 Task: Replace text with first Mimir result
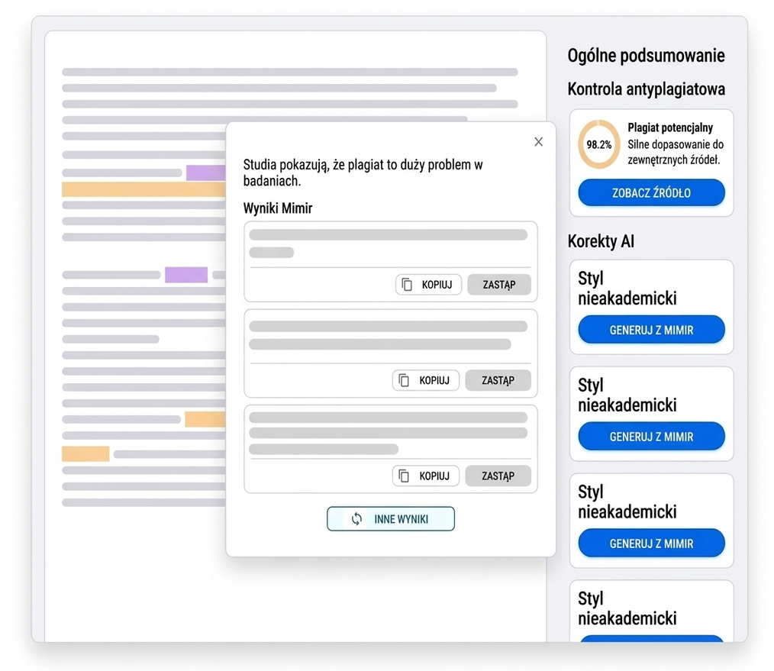[x=499, y=285]
